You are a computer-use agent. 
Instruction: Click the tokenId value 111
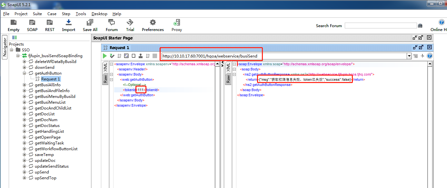pos(141,90)
